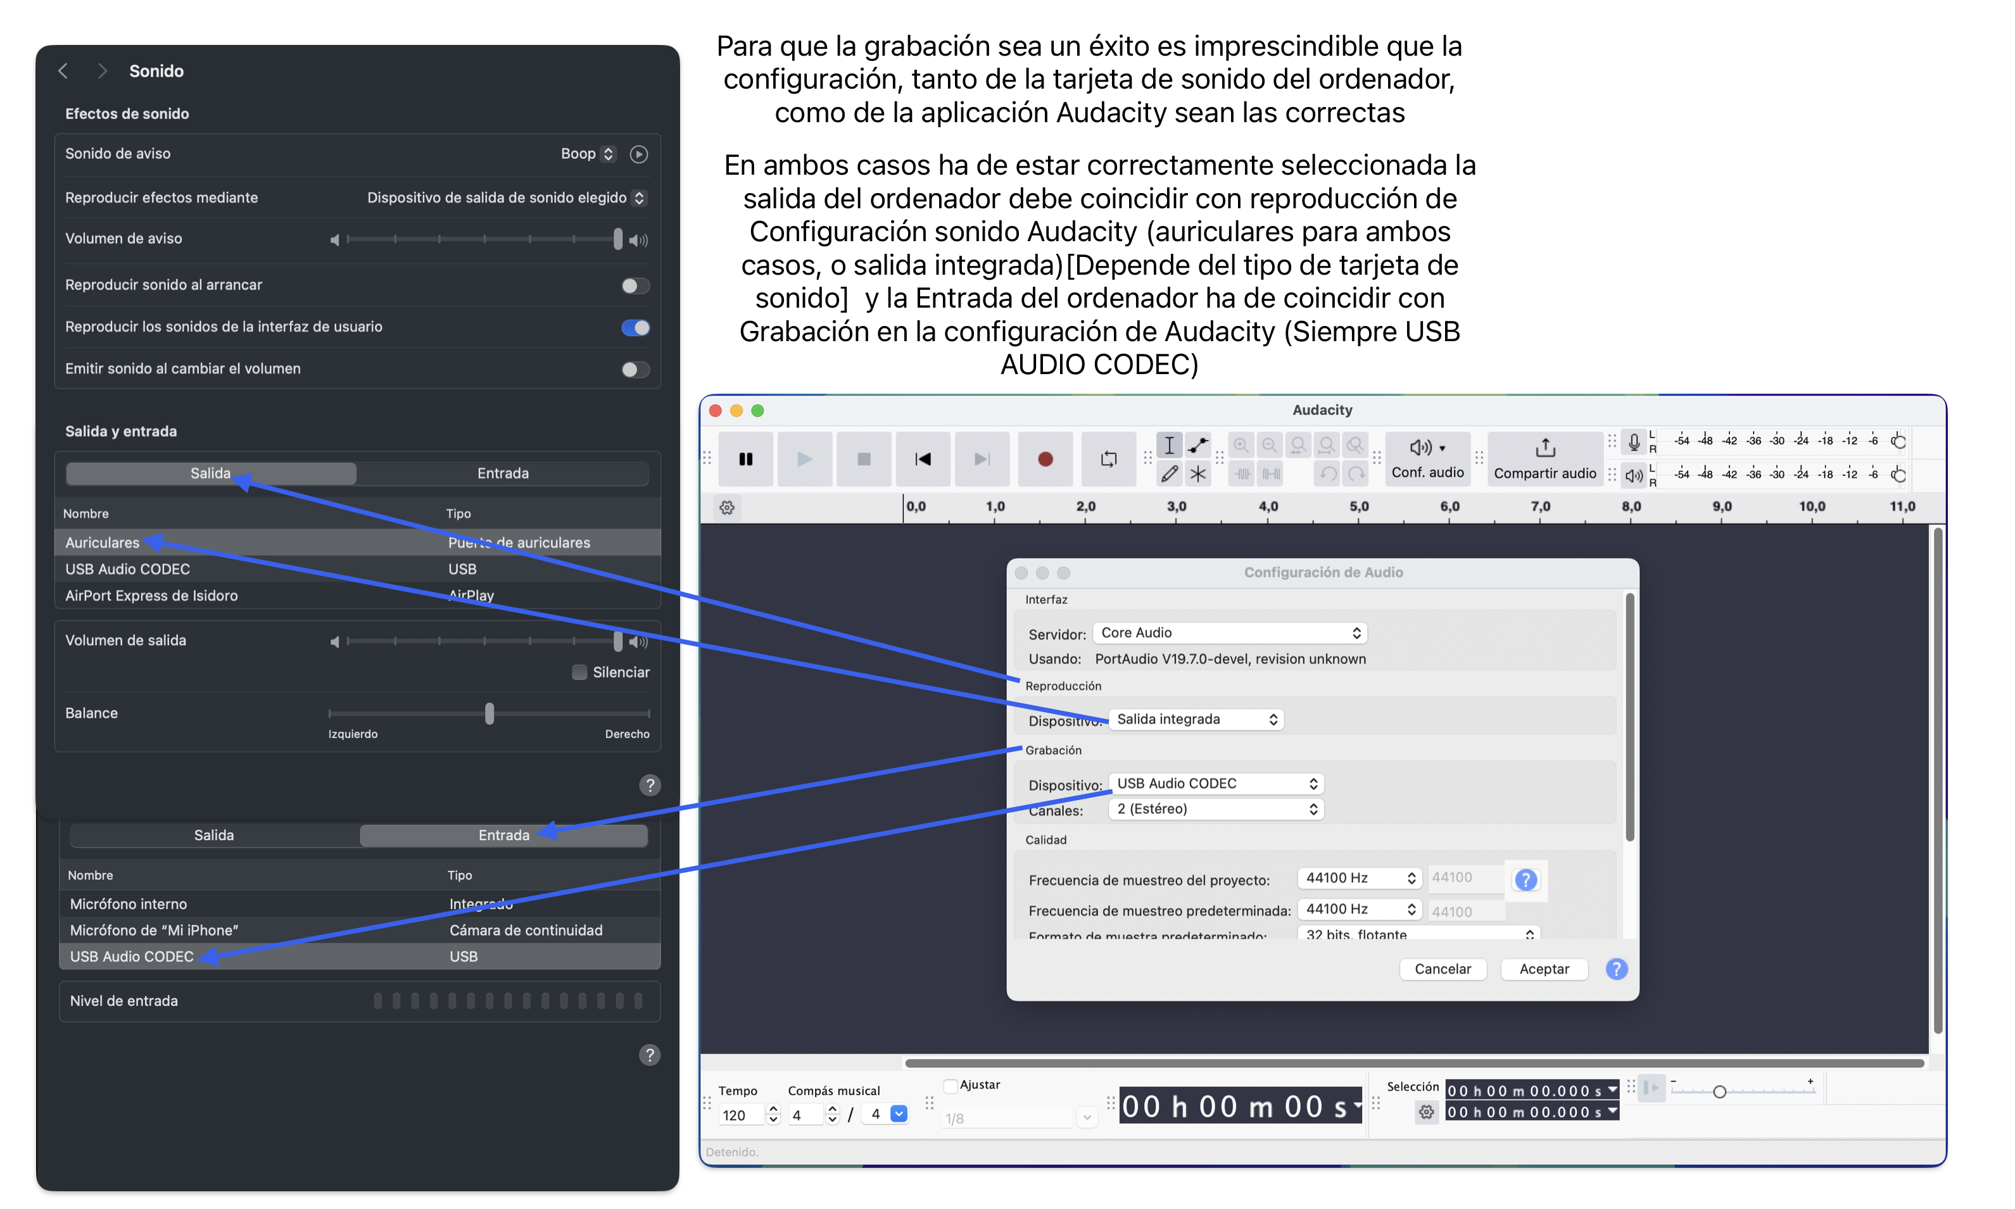
Task: Disable Reproducir los sonidos de la interfaz
Action: click(635, 327)
